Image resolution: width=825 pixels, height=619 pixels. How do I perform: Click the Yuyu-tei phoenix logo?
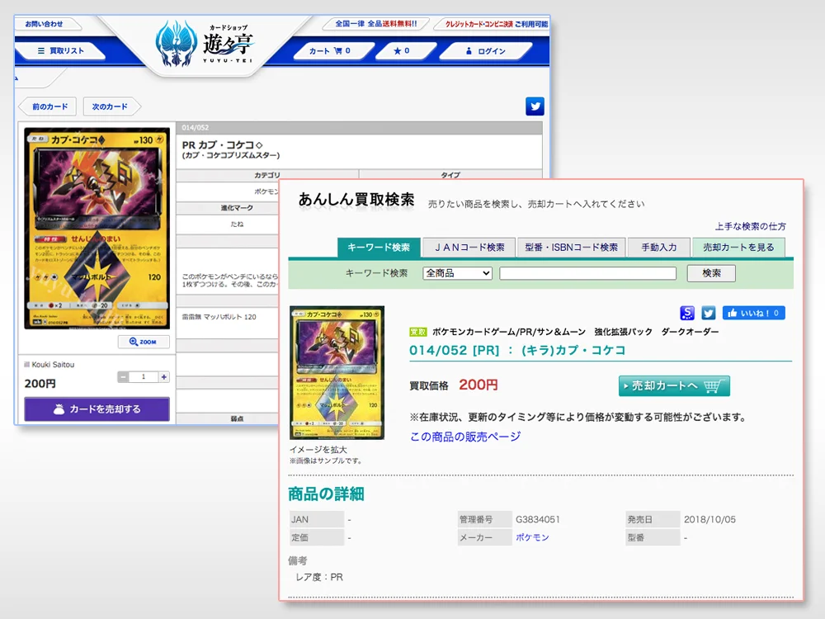click(x=177, y=44)
